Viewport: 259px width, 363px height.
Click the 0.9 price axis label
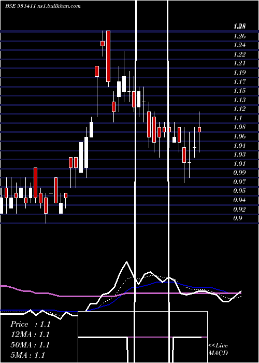click(238, 218)
